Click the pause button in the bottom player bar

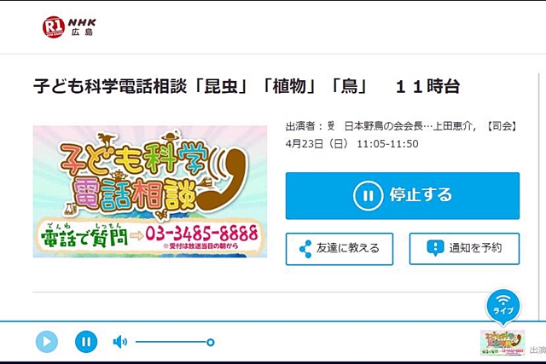(86, 342)
